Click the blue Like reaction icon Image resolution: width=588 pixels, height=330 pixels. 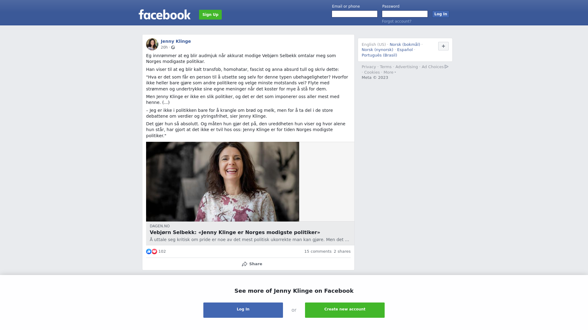[149, 251]
